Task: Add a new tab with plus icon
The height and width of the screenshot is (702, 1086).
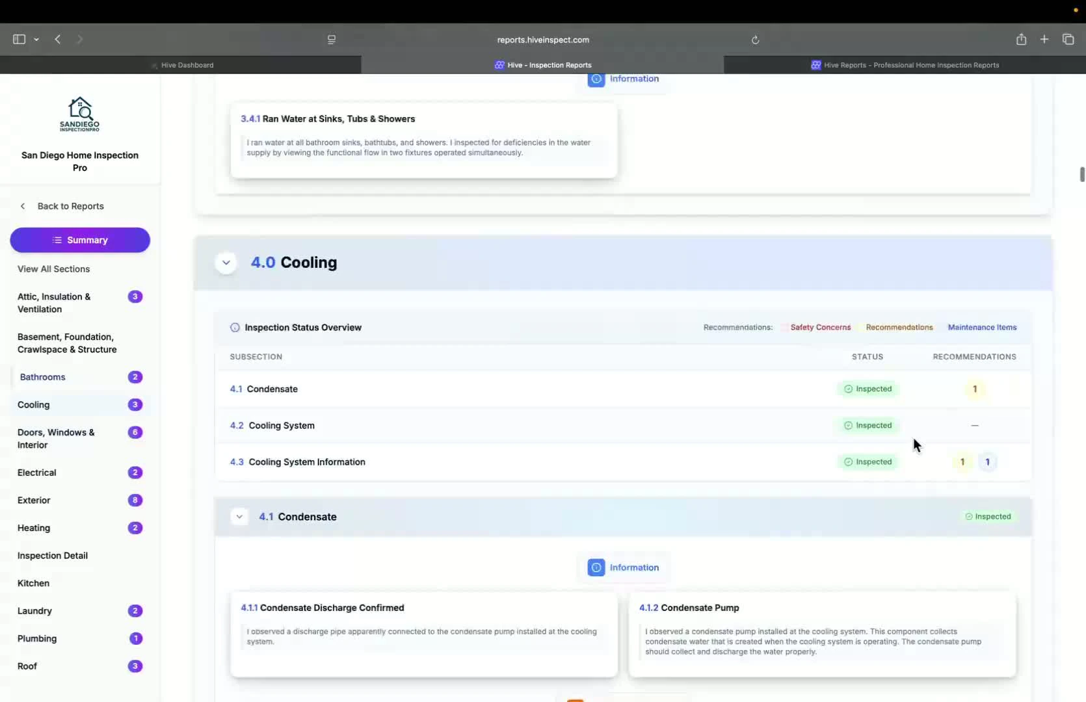Action: coord(1044,39)
